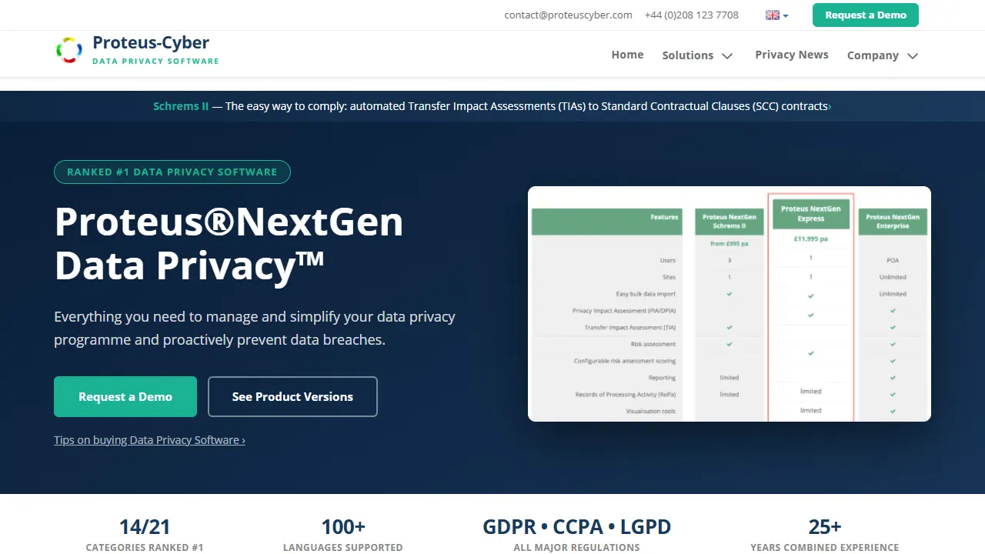The height and width of the screenshot is (554, 985).
Task: Open the Schrems II announcement banner link
Action: [492, 106]
